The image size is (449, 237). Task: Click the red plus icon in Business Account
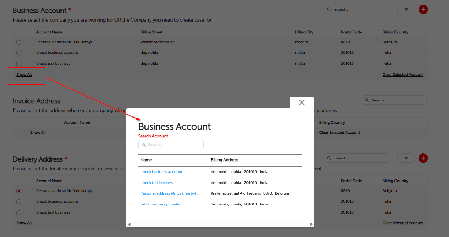pyautogui.click(x=423, y=10)
